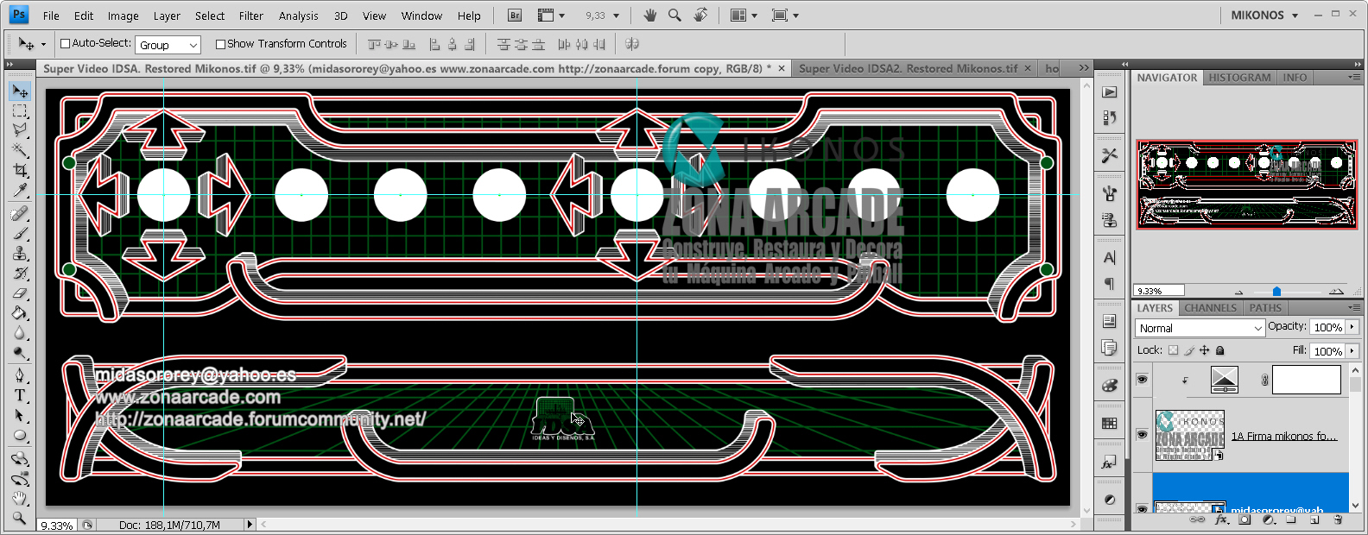The height and width of the screenshot is (535, 1368).
Task: Open the layer blend mode dropdown
Action: [1200, 328]
